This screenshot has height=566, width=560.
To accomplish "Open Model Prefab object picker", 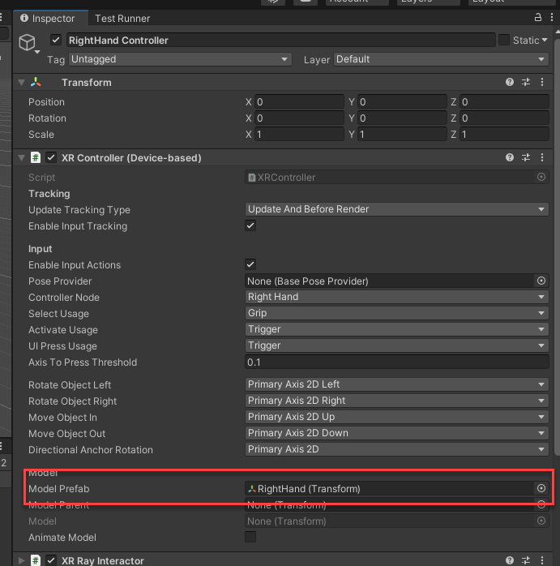I will click(541, 488).
